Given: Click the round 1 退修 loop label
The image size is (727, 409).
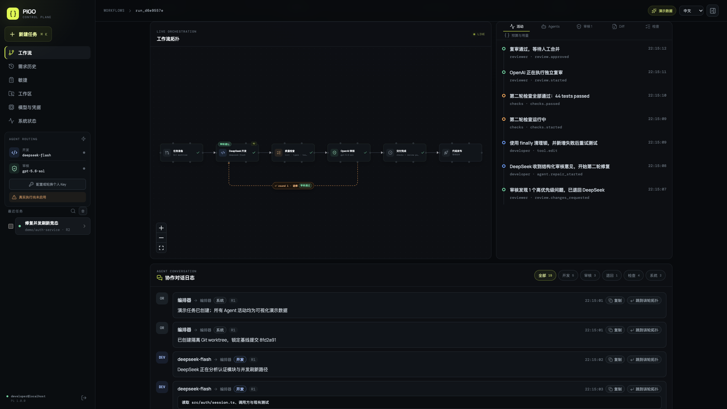Looking at the screenshot, I should 293,186.
